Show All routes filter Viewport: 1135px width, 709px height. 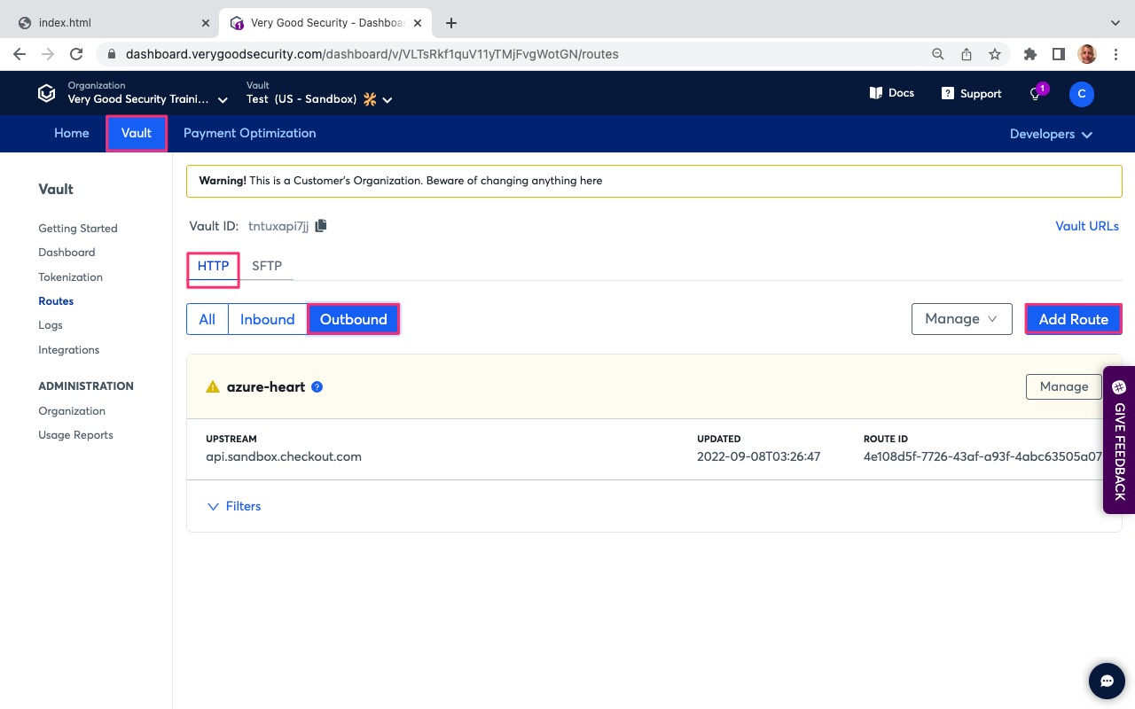point(207,319)
